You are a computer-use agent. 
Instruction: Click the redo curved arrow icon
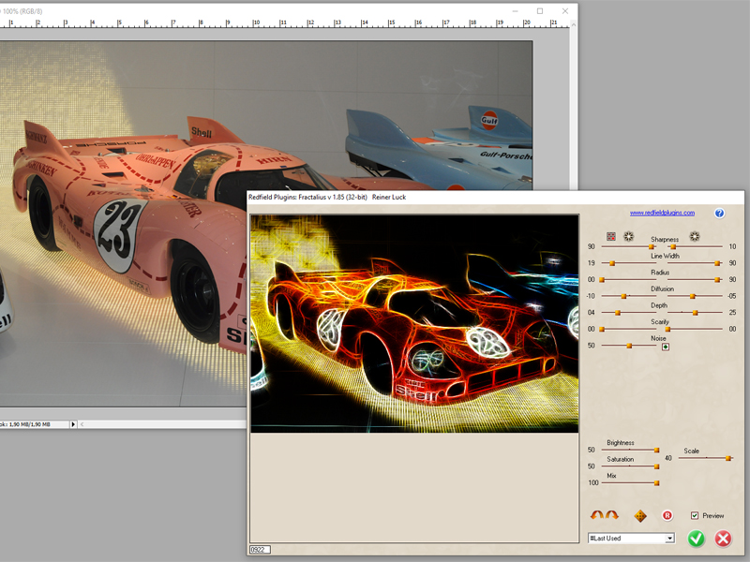coord(612,515)
